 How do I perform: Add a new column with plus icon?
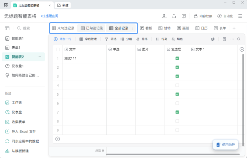tap(242, 49)
